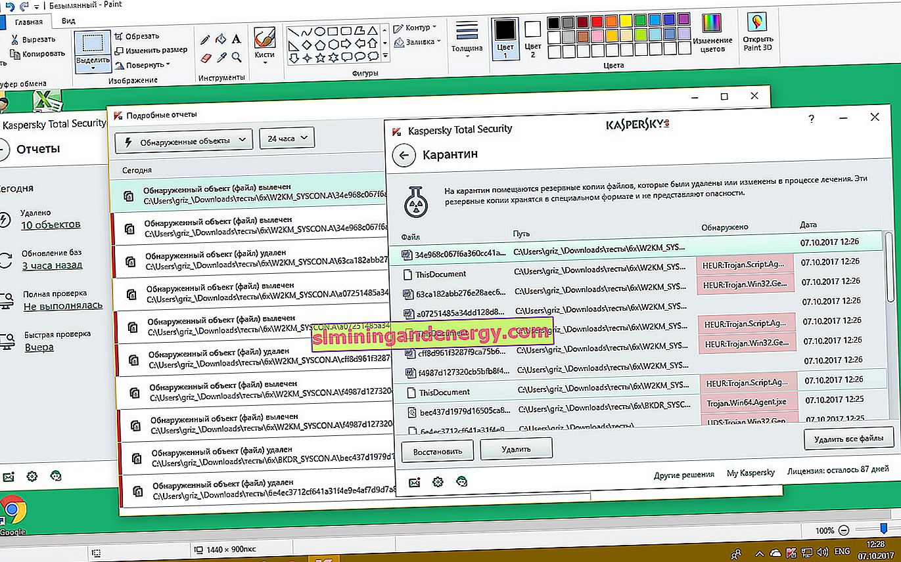Click the Вчера link under Быстрая проверка
Screen dimensions: 901x562
tap(39, 347)
